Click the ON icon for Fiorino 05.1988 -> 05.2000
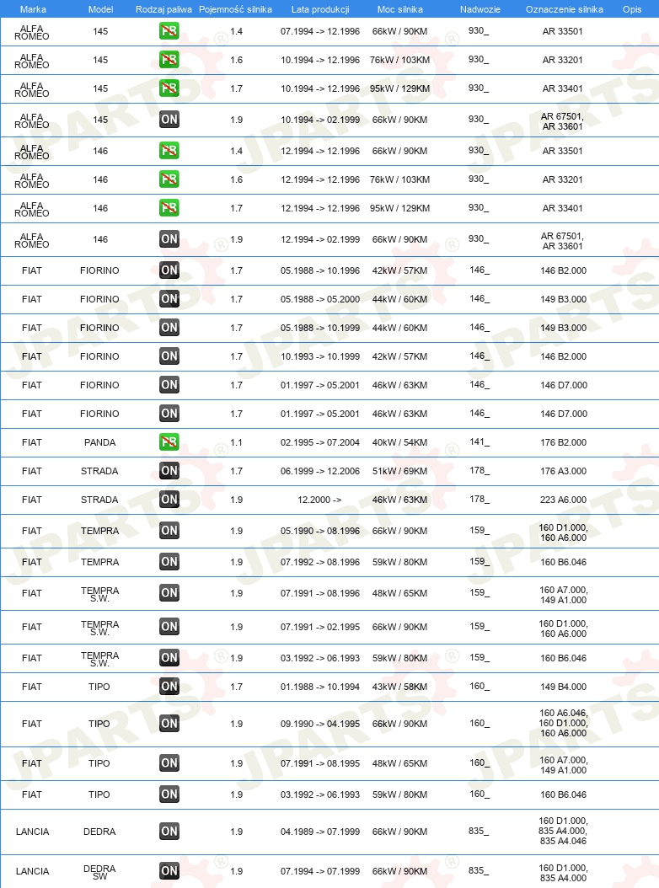The width and height of the screenshot is (659, 888). point(169,299)
